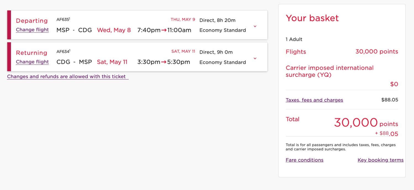Screen dimensions: 414x190
Task: Select the Returning flight card
Action: [x=138, y=57]
